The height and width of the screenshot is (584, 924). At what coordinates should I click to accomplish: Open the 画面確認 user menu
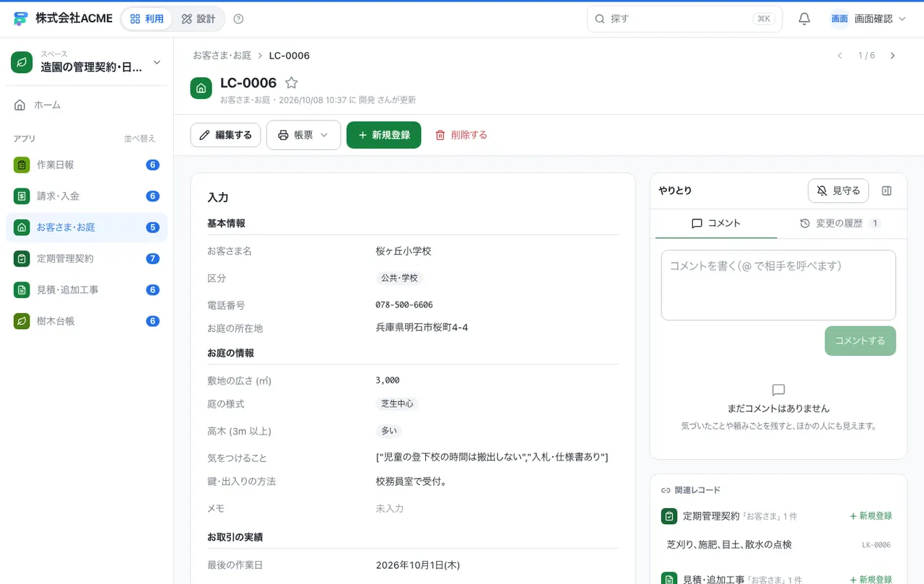click(x=868, y=19)
